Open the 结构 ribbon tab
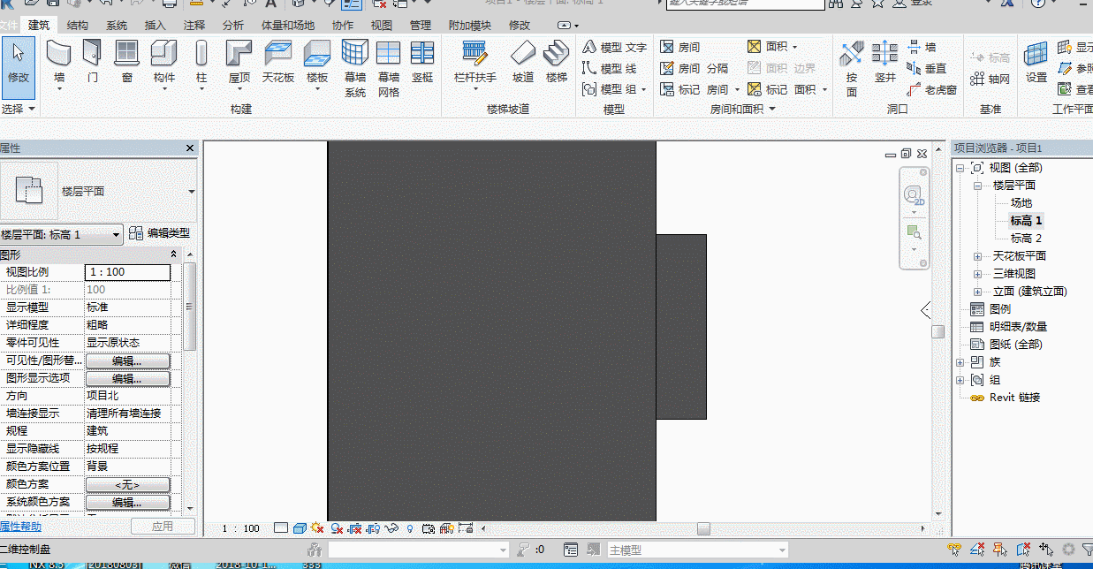 (x=78, y=26)
